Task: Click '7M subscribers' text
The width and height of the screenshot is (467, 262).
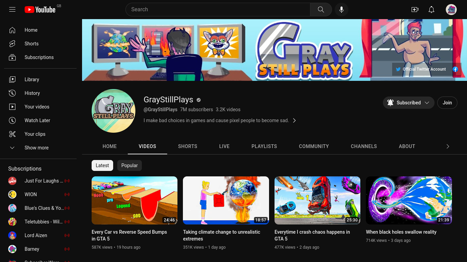Action: 197,110
